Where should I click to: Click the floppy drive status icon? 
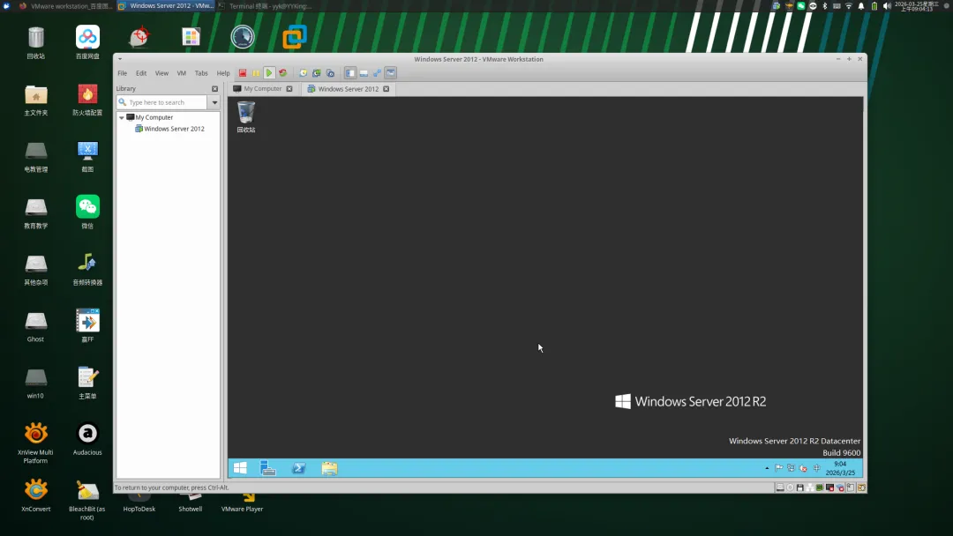click(799, 488)
